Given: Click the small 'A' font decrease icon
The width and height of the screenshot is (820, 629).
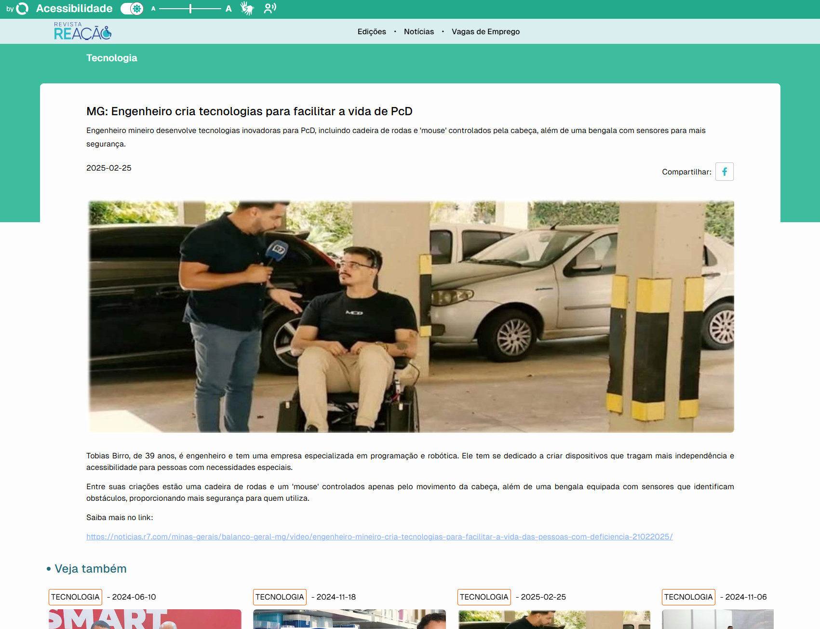Looking at the screenshot, I should click(x=153, y=8).
